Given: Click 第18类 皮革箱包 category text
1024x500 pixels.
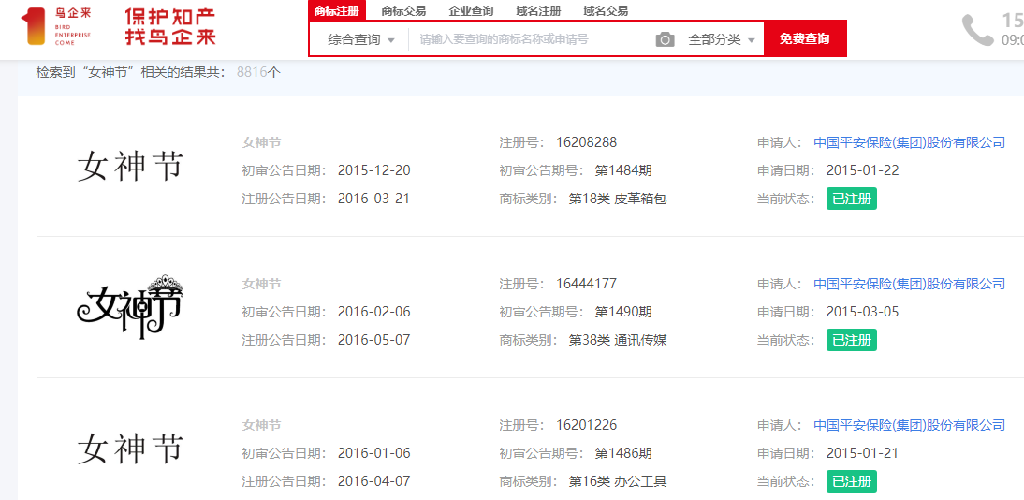Looking at the screenshot, I should [618, 199].
